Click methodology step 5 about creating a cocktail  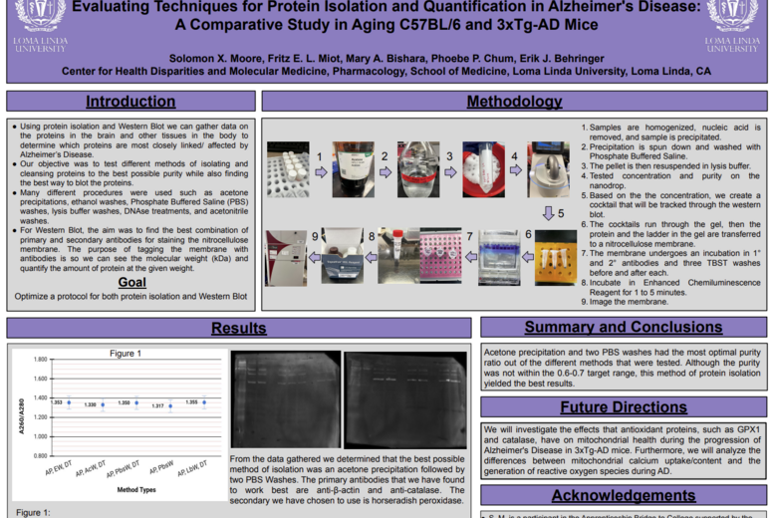point(670,205)
